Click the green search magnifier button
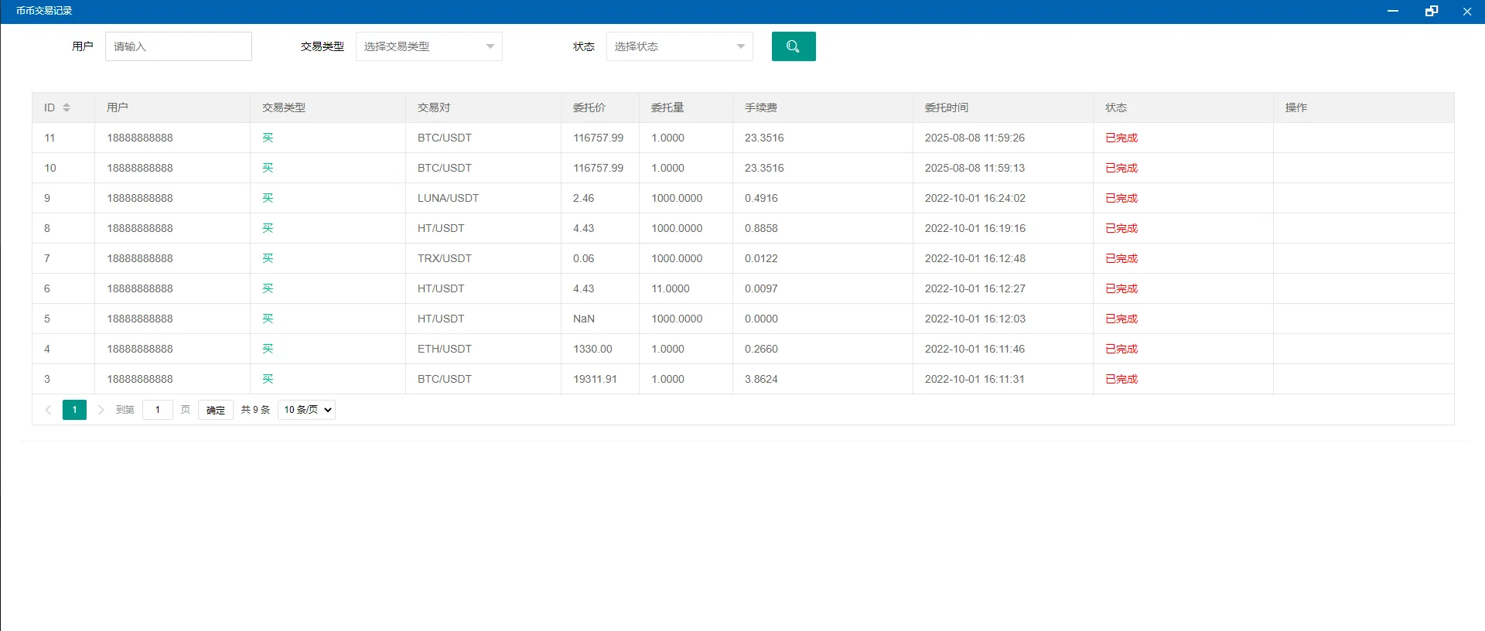 [x=793, y=46]
